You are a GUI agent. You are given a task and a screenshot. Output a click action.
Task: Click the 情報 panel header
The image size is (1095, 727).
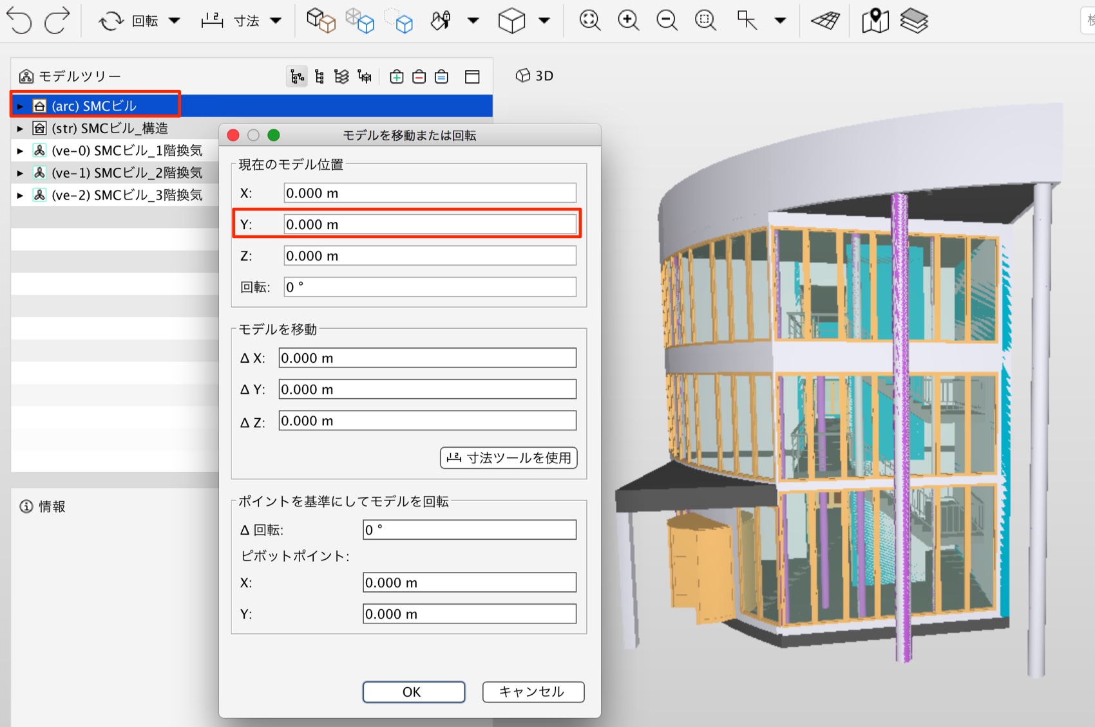[43, 506]
